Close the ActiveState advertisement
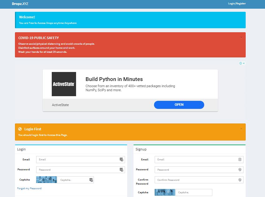This screenshot has width=265, height=197. pyautogui.click(x=244, y=63)
